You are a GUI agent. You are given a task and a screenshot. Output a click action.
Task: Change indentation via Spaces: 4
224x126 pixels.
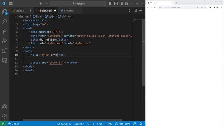(79, 124)
